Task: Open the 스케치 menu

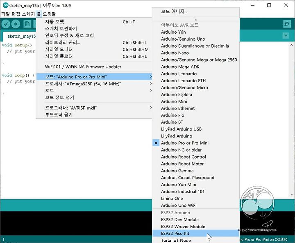Action: point(28,14)
